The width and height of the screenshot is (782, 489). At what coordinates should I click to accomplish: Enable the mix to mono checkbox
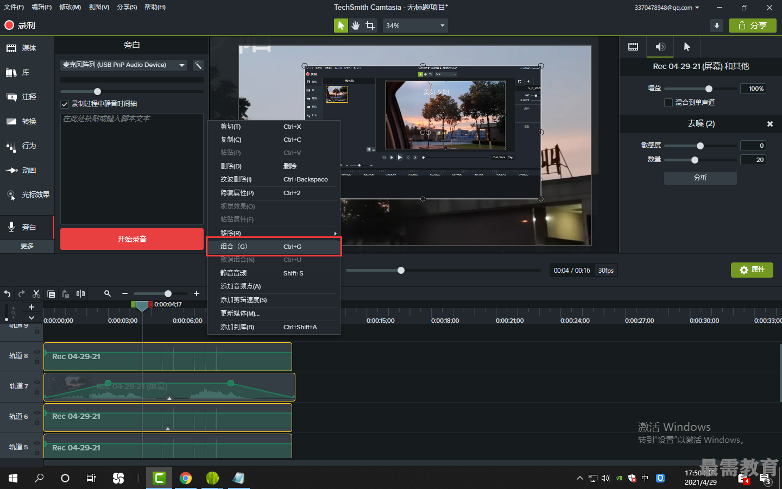pos(669,103)
